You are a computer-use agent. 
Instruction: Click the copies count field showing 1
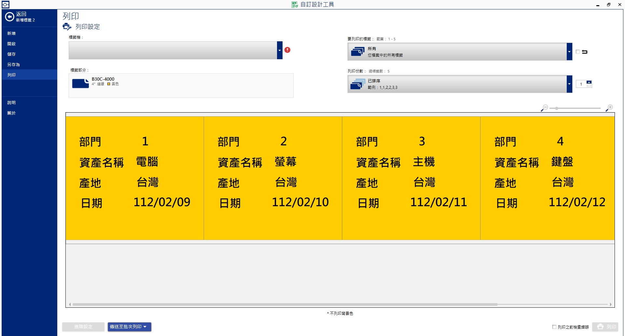pyautogui.click(x=581, y=84)
